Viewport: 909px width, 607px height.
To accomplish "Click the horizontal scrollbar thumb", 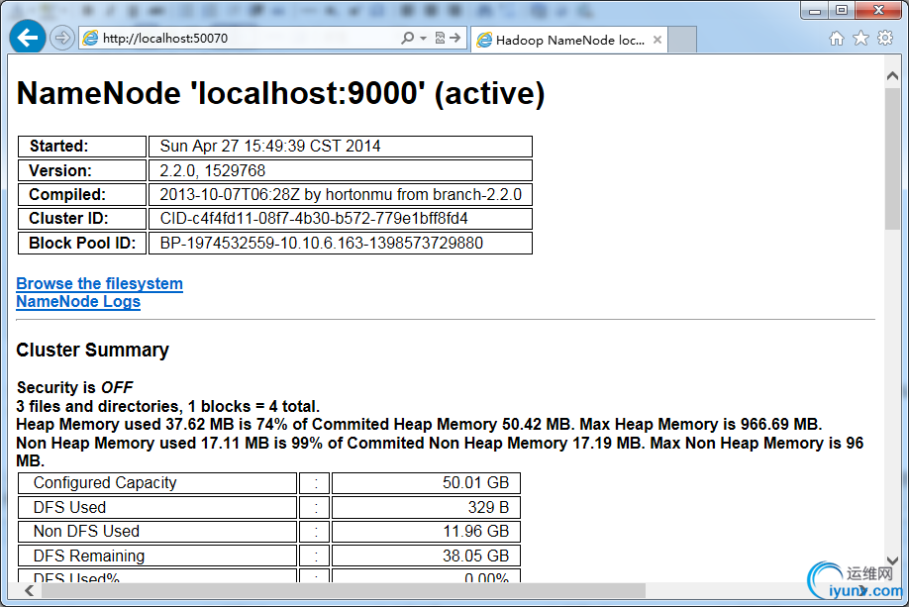I will point(344,591).
